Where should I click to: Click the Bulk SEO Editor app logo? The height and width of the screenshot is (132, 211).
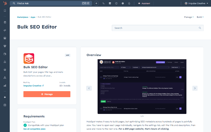29,58
